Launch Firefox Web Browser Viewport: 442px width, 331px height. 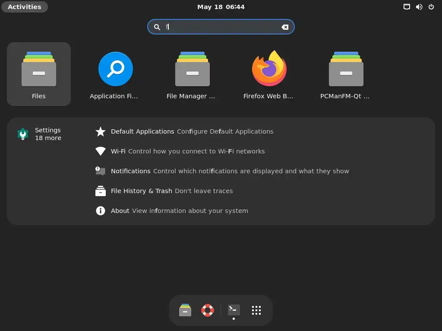click(269, 74)
